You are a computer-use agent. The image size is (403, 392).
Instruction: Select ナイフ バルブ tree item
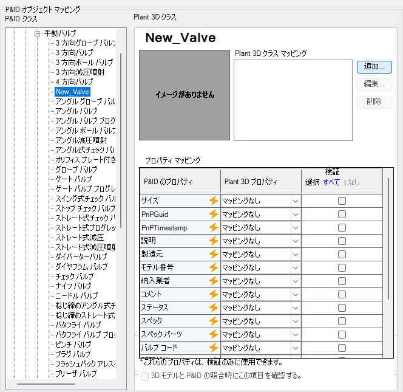tap(73, 286)
